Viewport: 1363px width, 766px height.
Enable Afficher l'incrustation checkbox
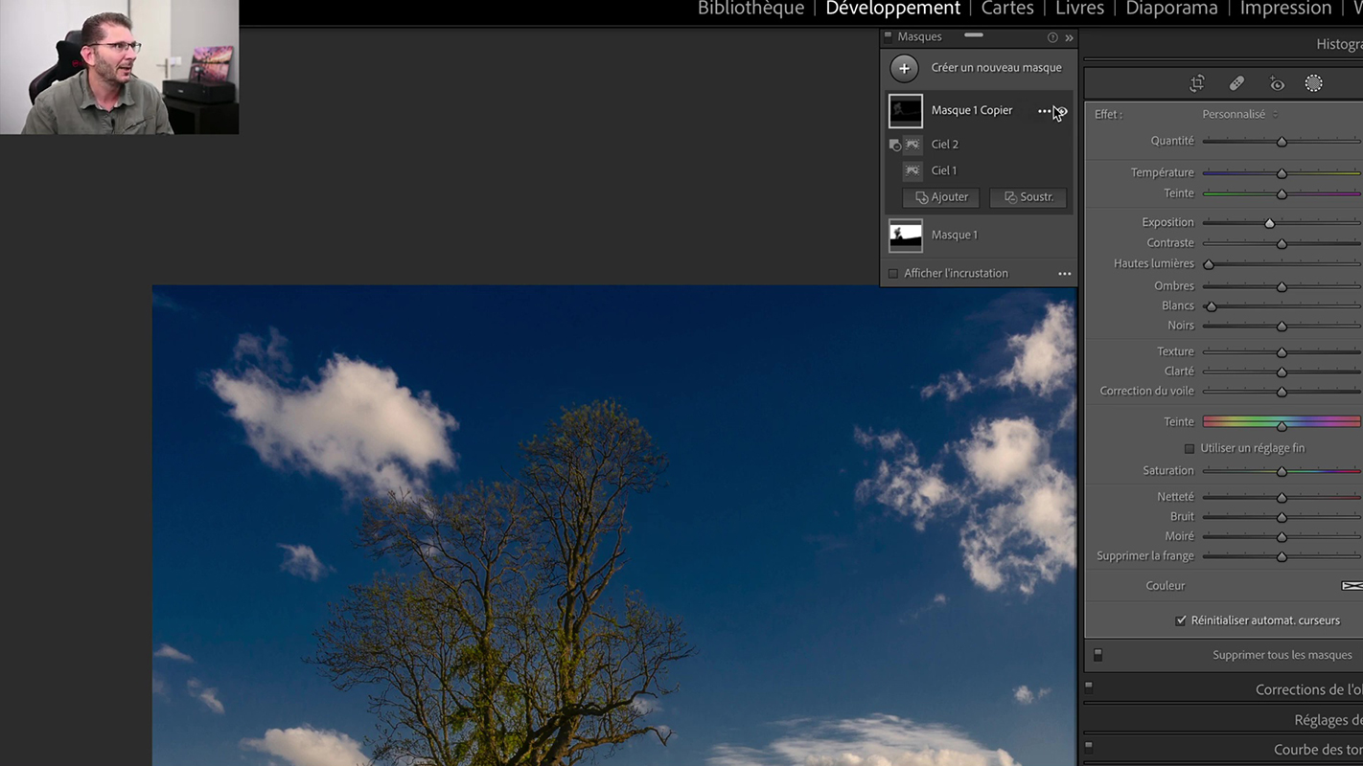point(893,274)
